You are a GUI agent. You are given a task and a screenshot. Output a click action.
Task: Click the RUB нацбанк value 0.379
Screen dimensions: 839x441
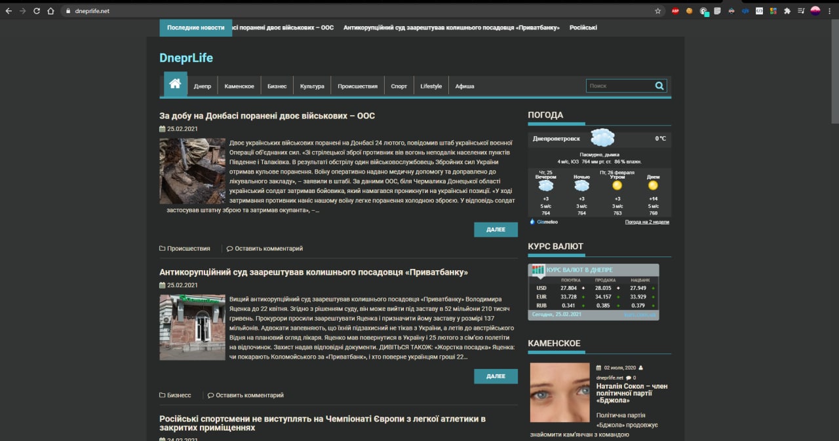point(638,306)
